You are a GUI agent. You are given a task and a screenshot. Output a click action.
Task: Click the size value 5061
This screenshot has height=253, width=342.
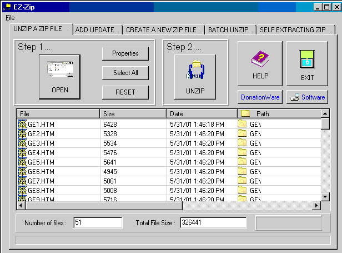tap(110, 181)
